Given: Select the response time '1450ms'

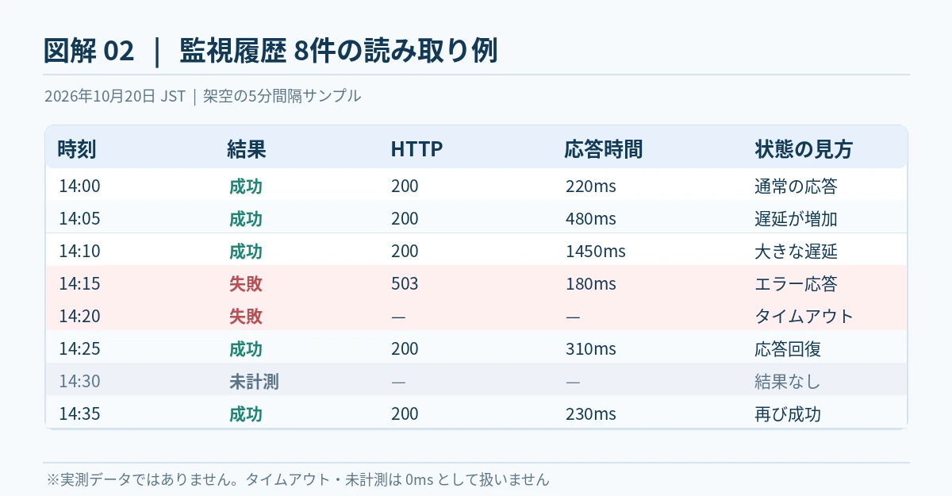Looking at the screenshot, I should pyautogui.click(x=596, y=252).
